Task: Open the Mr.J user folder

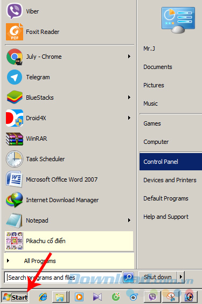Action: tap(171, 49)
